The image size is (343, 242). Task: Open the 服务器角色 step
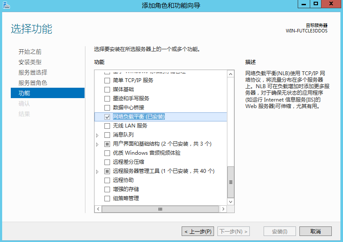33,83
